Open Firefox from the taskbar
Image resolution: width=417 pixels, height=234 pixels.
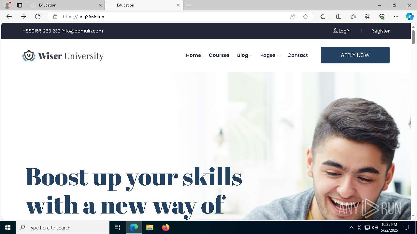(166, 227)
